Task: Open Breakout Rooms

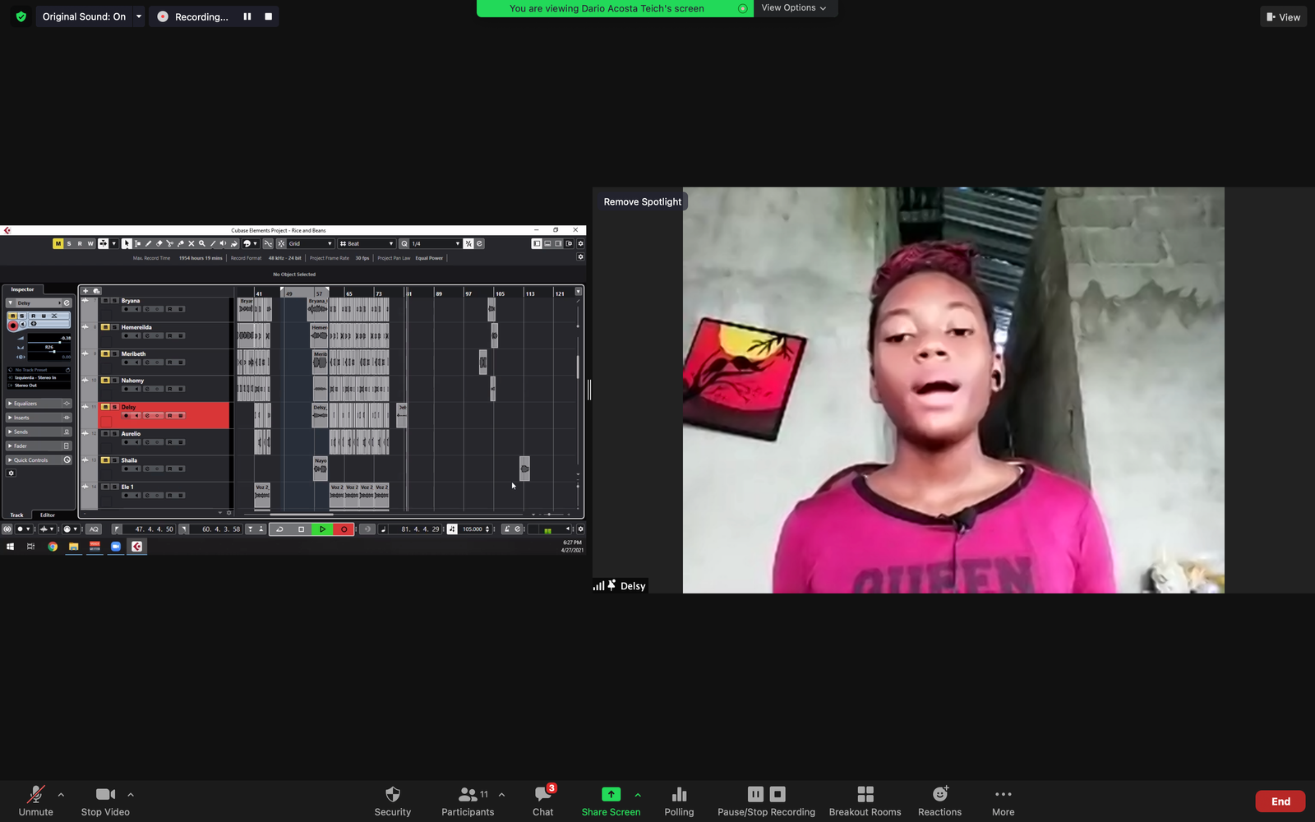Action: point(865,801)
